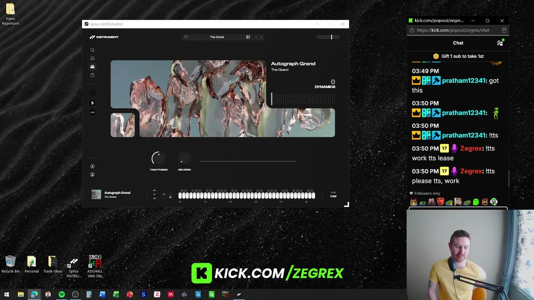The height and width of the screenshot is (300, 534).
Task: Click the green blob emote in emote row
Action: coord(476,202)
